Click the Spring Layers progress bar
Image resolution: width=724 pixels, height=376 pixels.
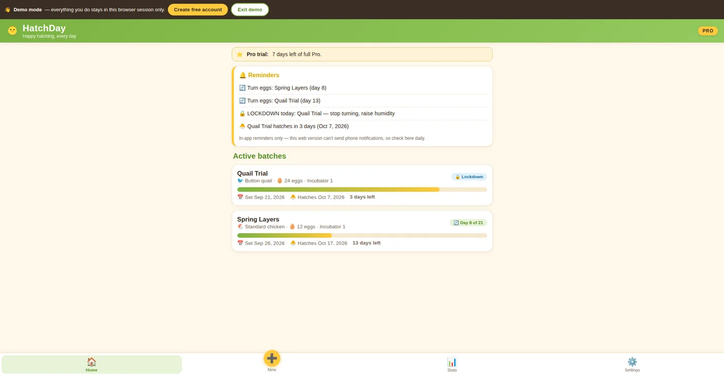click(362, 236)
